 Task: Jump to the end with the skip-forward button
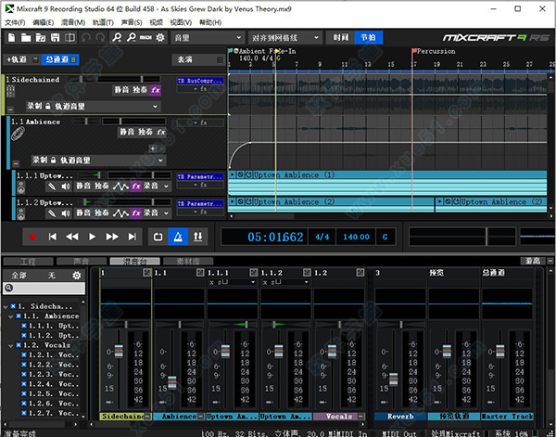pos(133,237)
